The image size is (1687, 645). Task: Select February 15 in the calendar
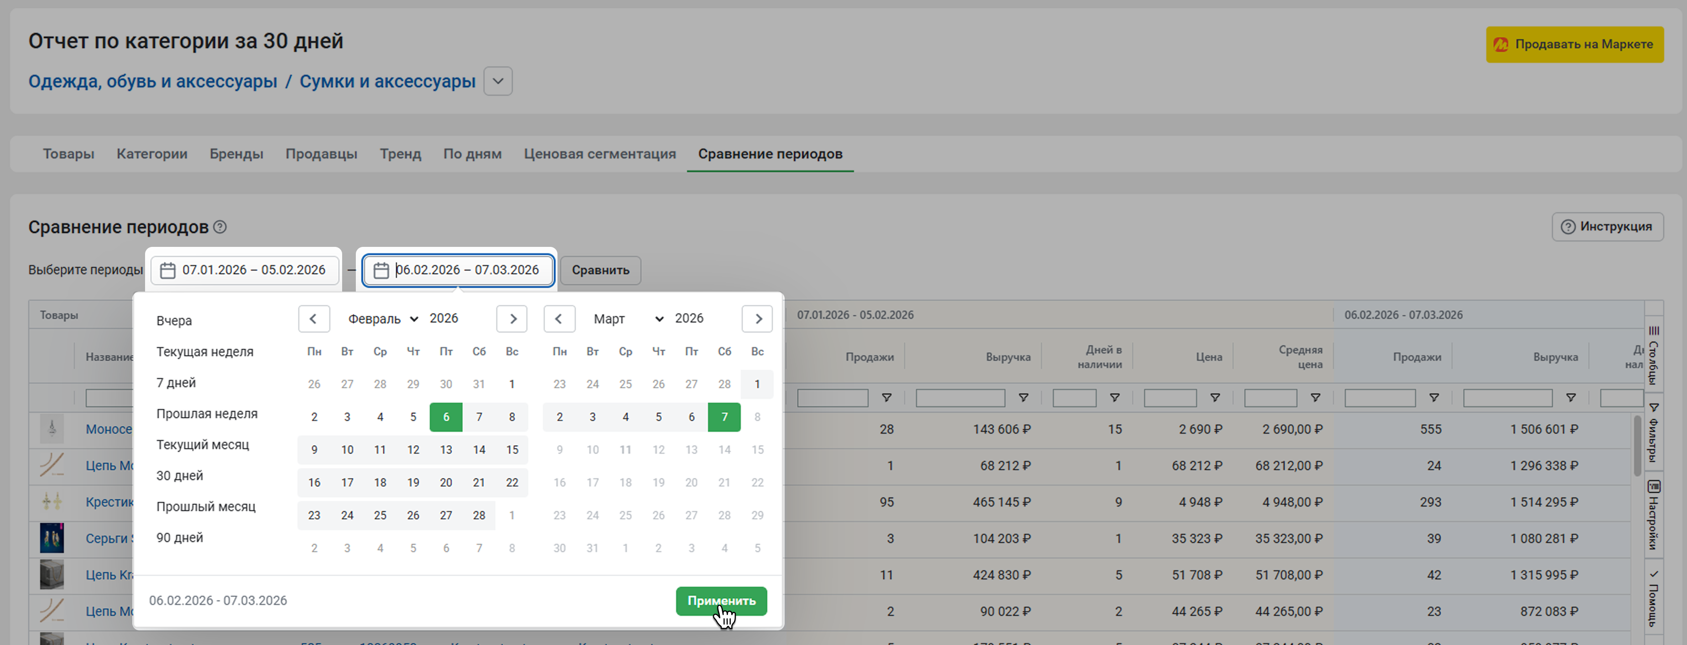(x=511, y=450)
